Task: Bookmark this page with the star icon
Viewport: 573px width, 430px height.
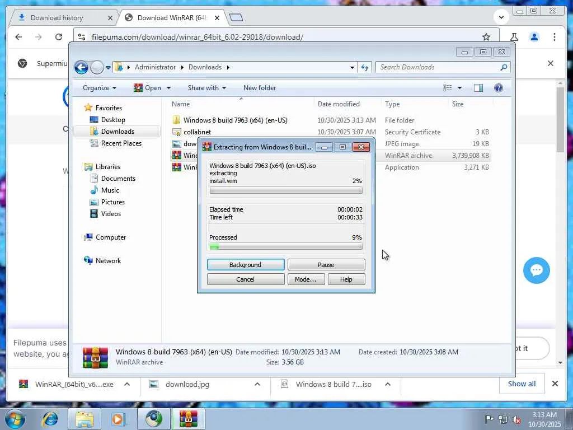Action: [x=486, y=37]
